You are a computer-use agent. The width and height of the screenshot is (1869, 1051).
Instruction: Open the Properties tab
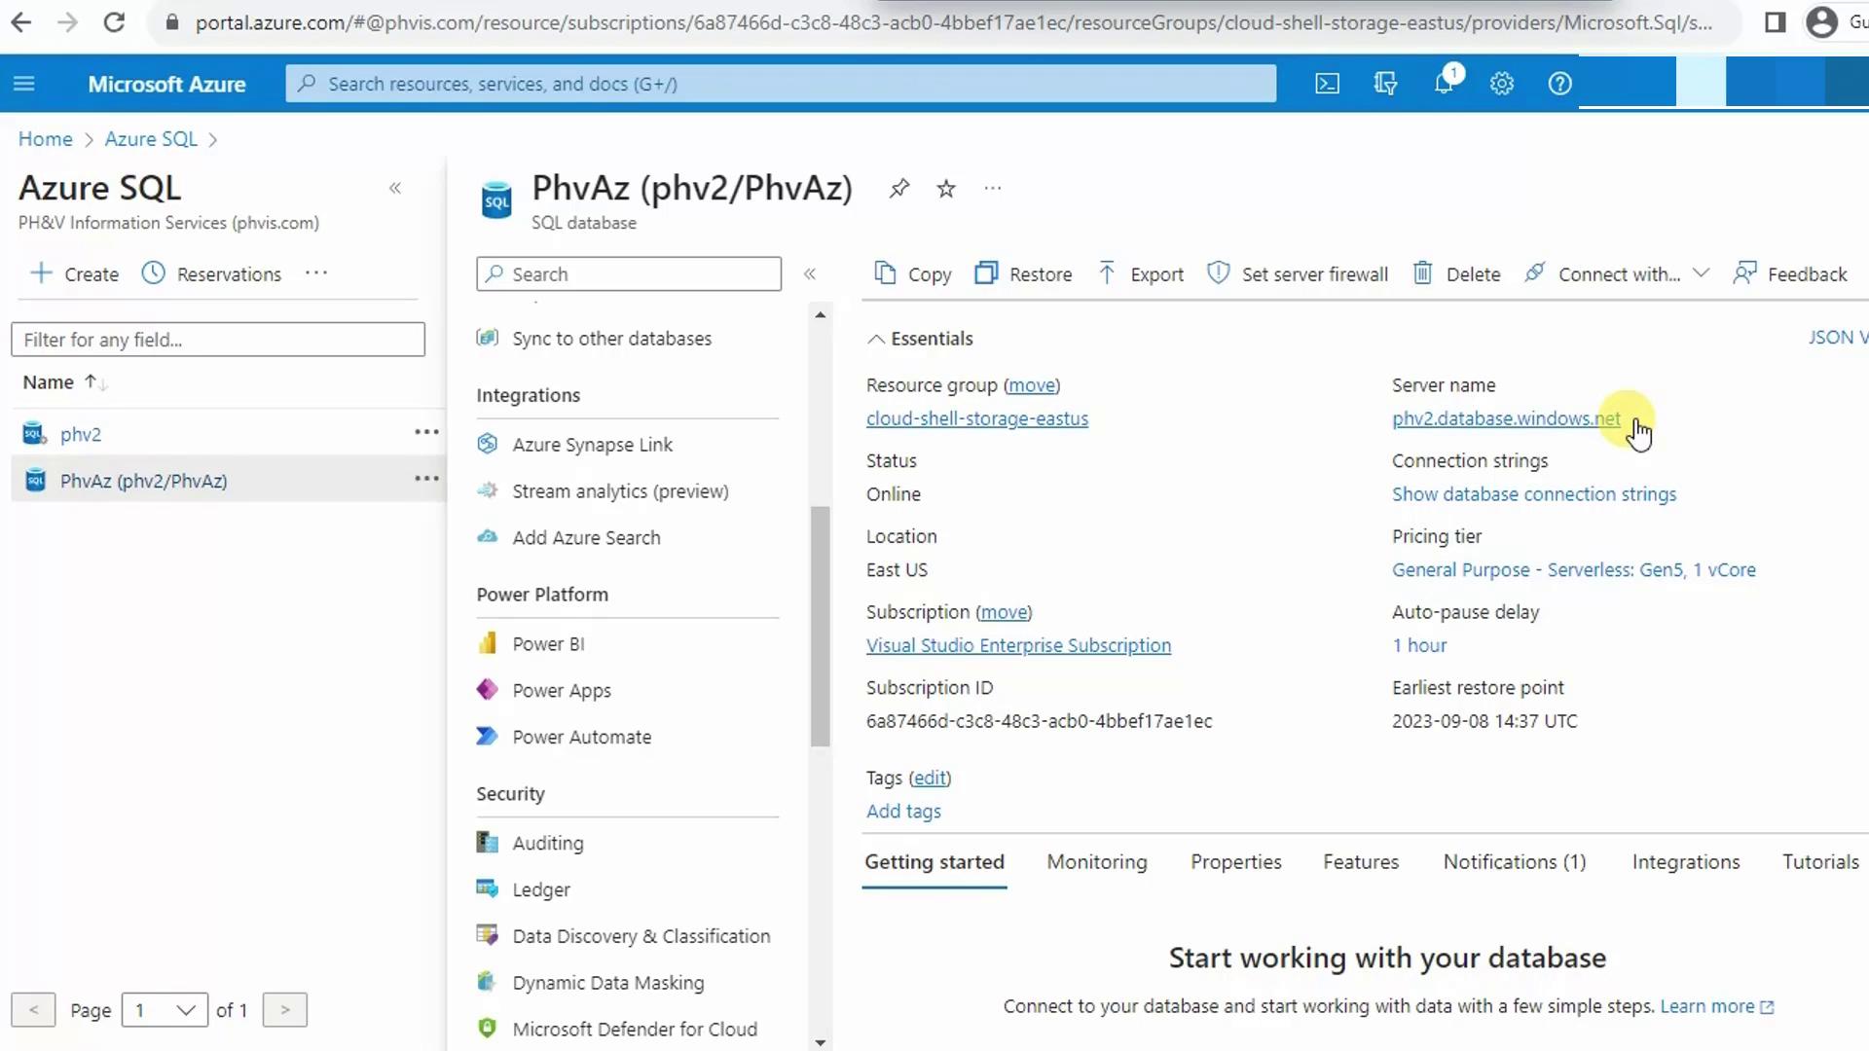pyautogui.click(x=1235, y=862)
